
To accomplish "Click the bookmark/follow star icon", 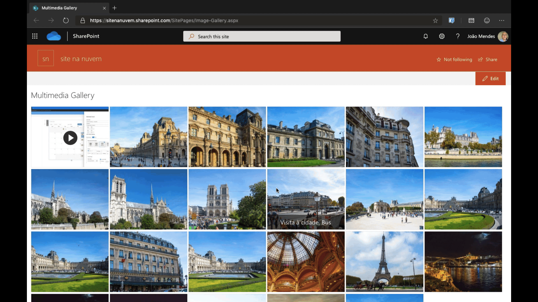I will coord(438,59).
